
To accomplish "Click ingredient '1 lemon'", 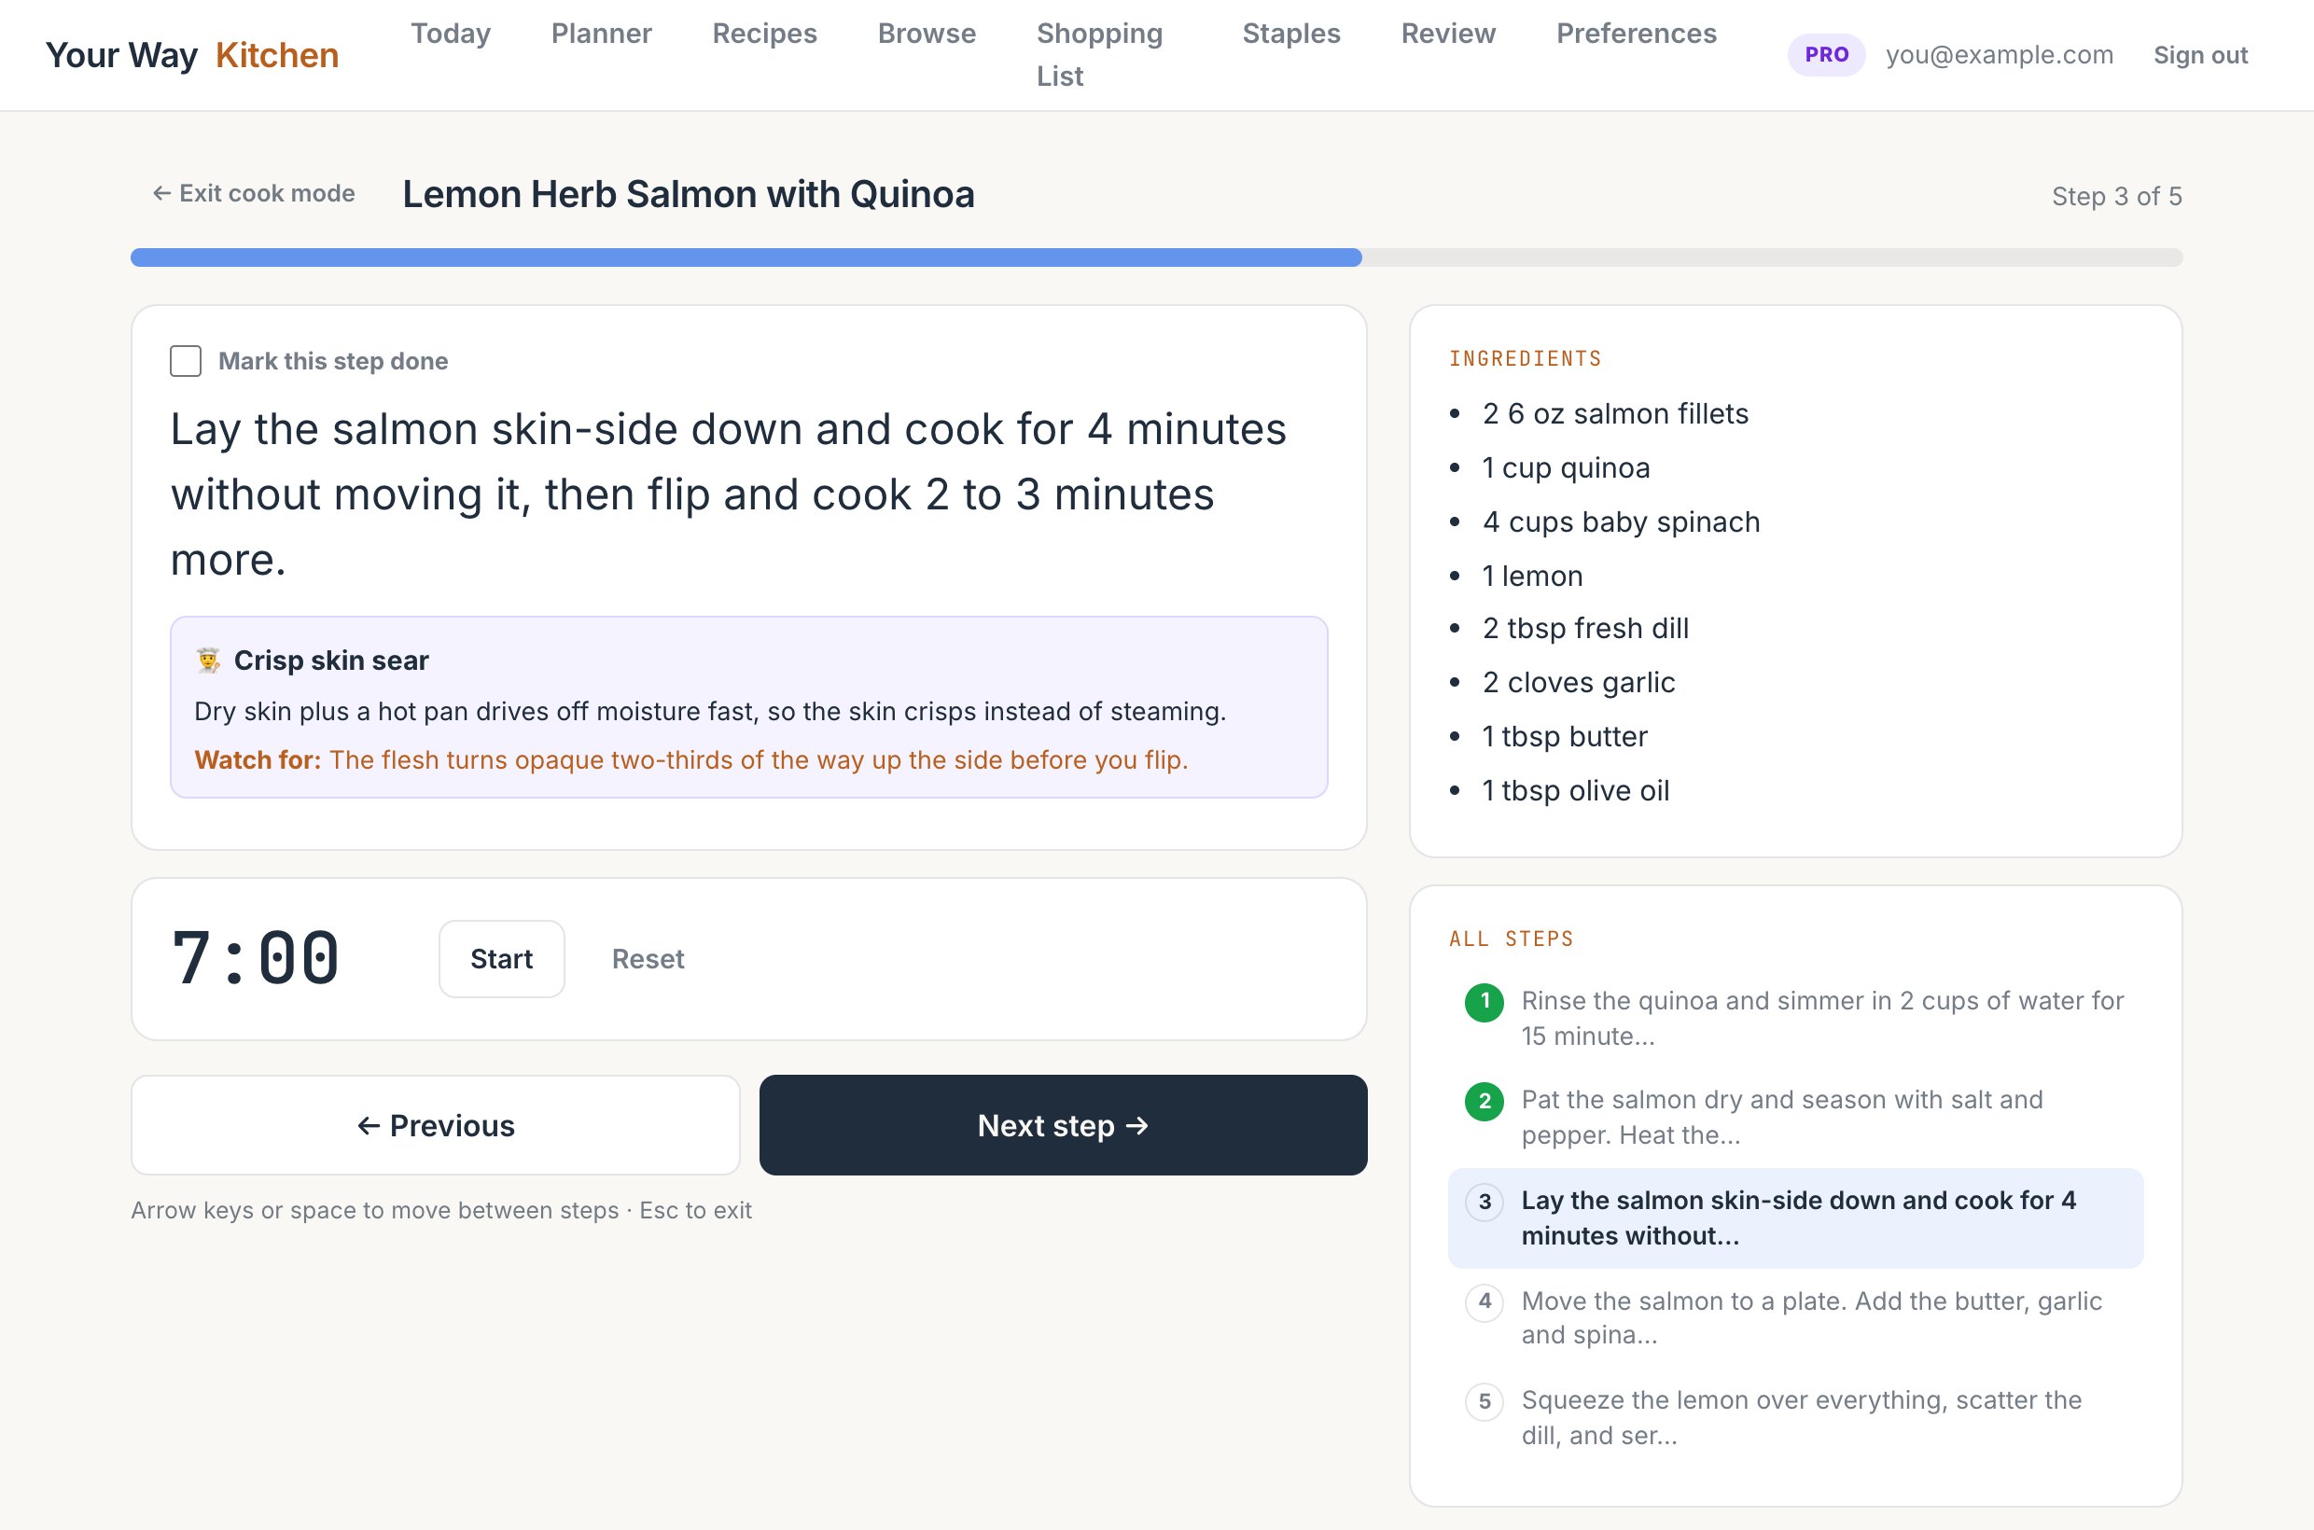I will click(x=1532, y=576).
